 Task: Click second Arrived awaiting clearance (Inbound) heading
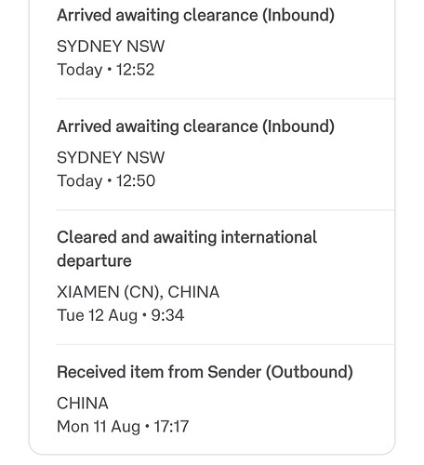click(195, 126)
